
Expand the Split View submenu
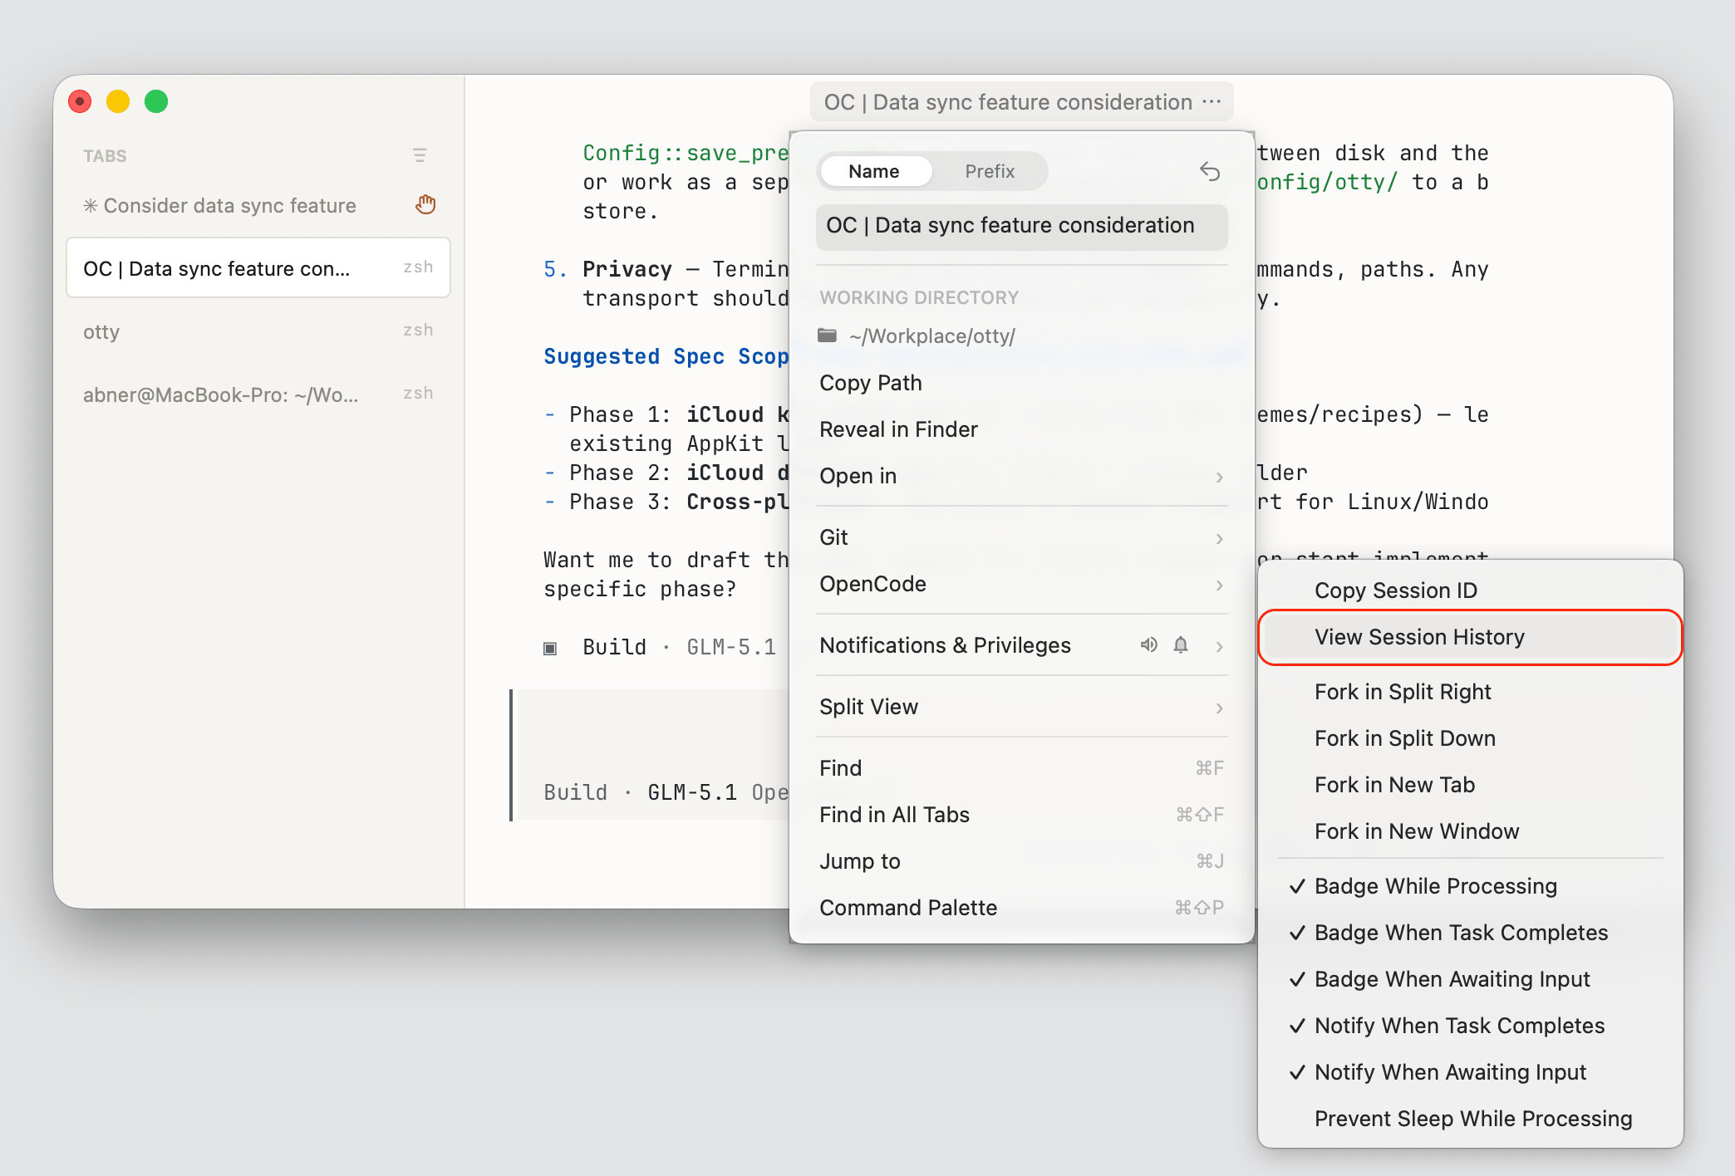1021,707
